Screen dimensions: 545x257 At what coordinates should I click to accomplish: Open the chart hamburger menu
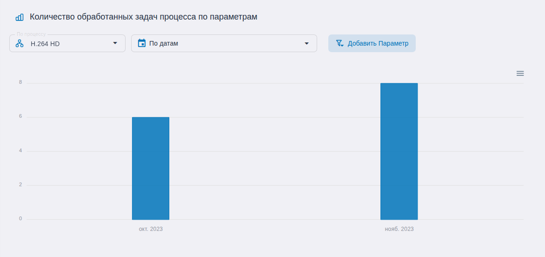tap(520, 74)
